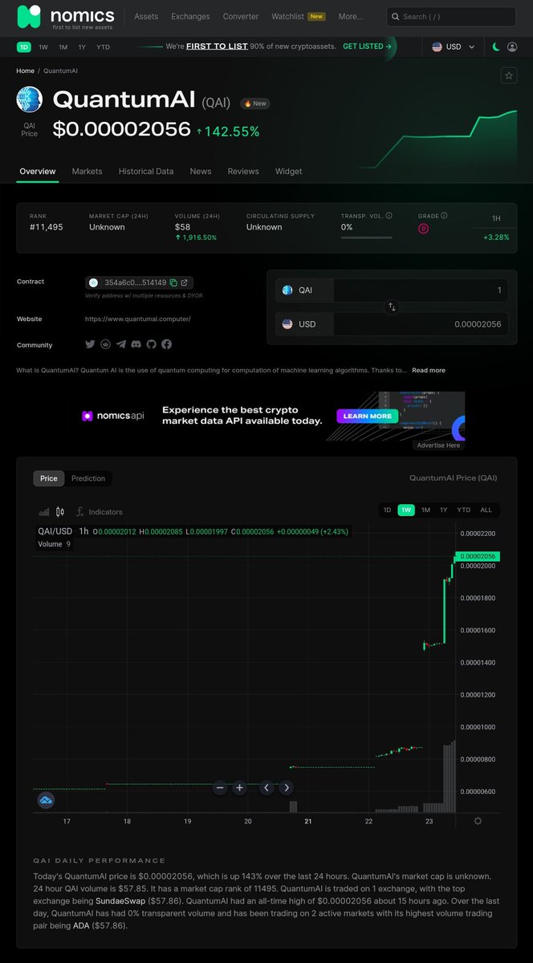Click 1H change +3.28% card
The width and height of the screenshot is (533, 963).
click(496, 228)
